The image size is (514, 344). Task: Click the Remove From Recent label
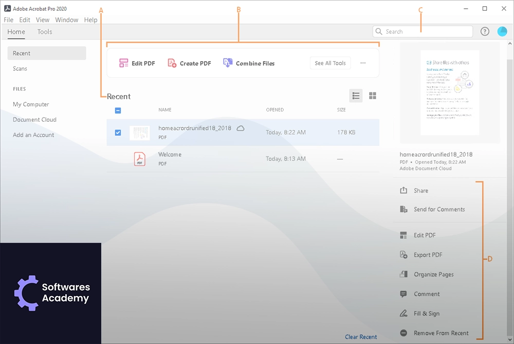coord(441,333)
